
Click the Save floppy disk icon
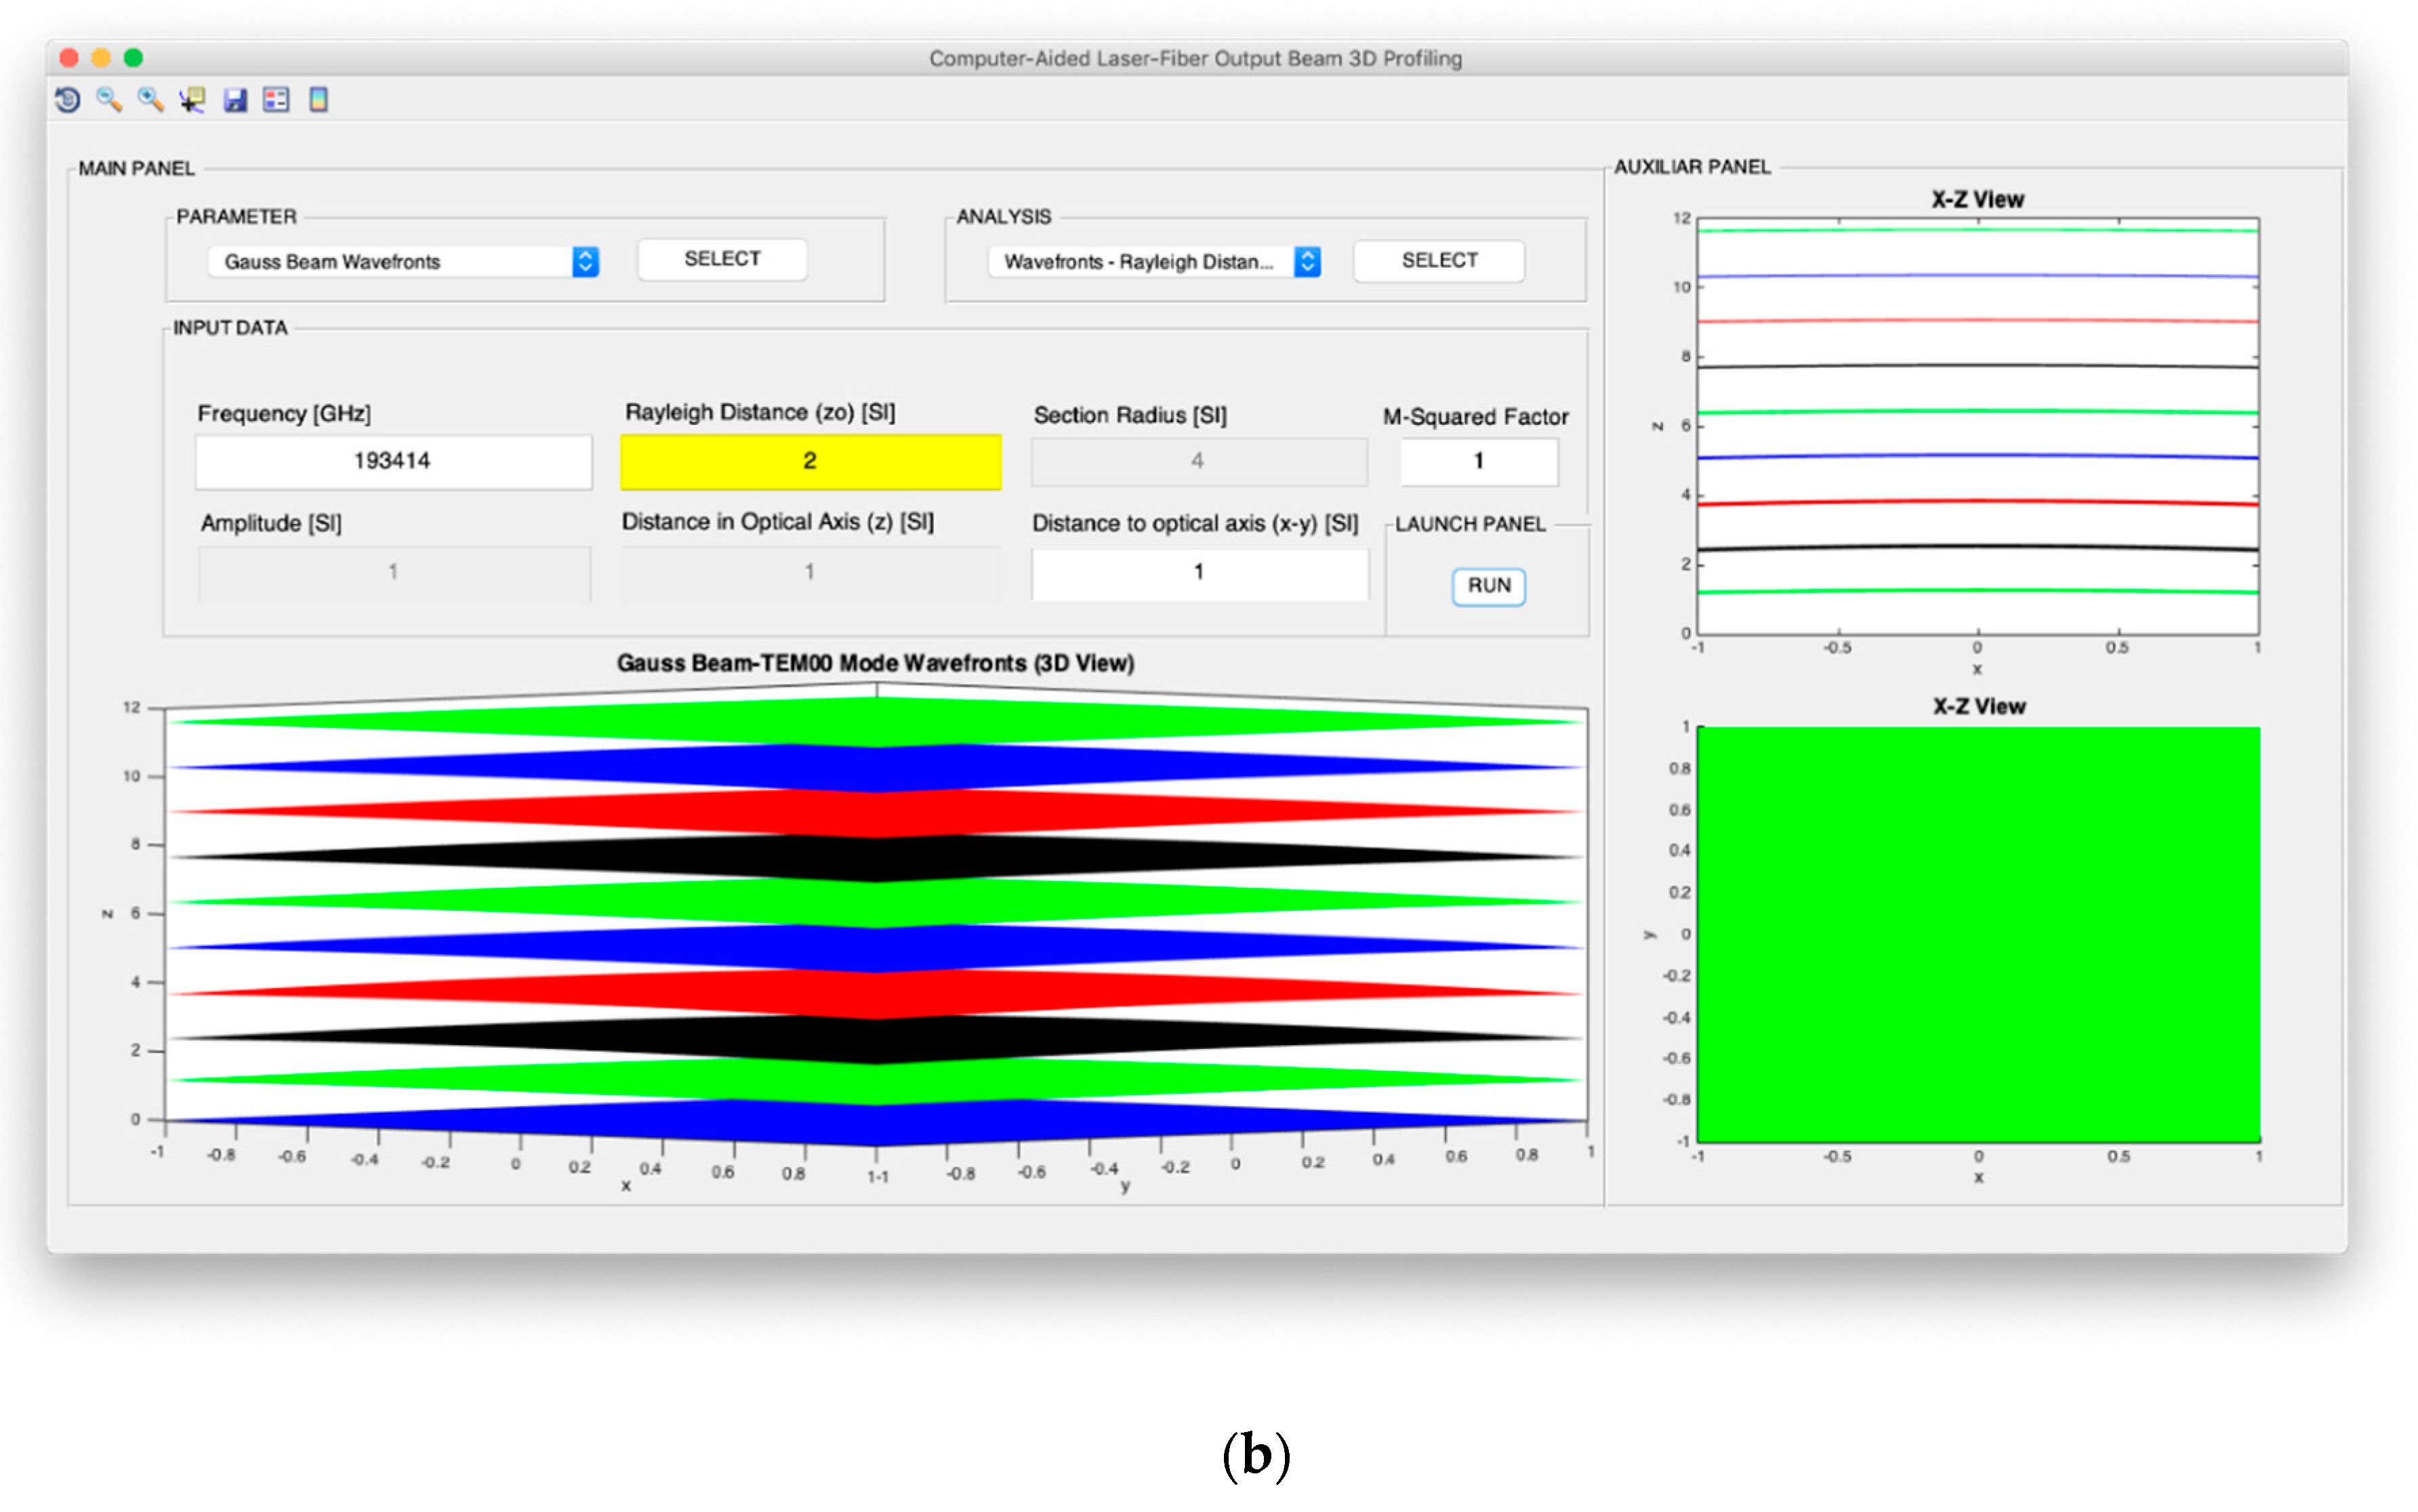235,100
